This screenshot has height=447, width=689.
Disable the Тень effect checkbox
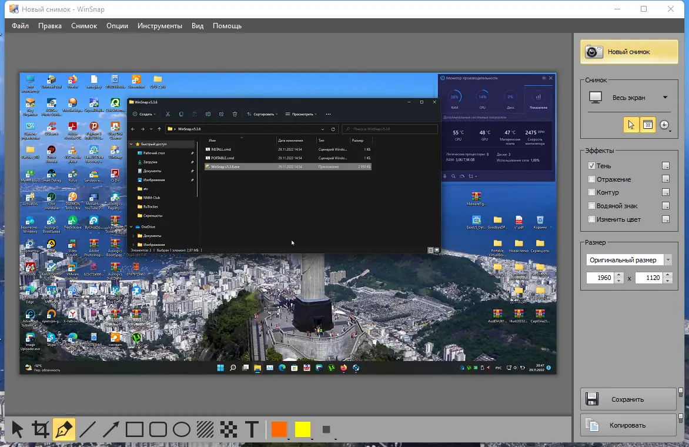pos(592,166)
